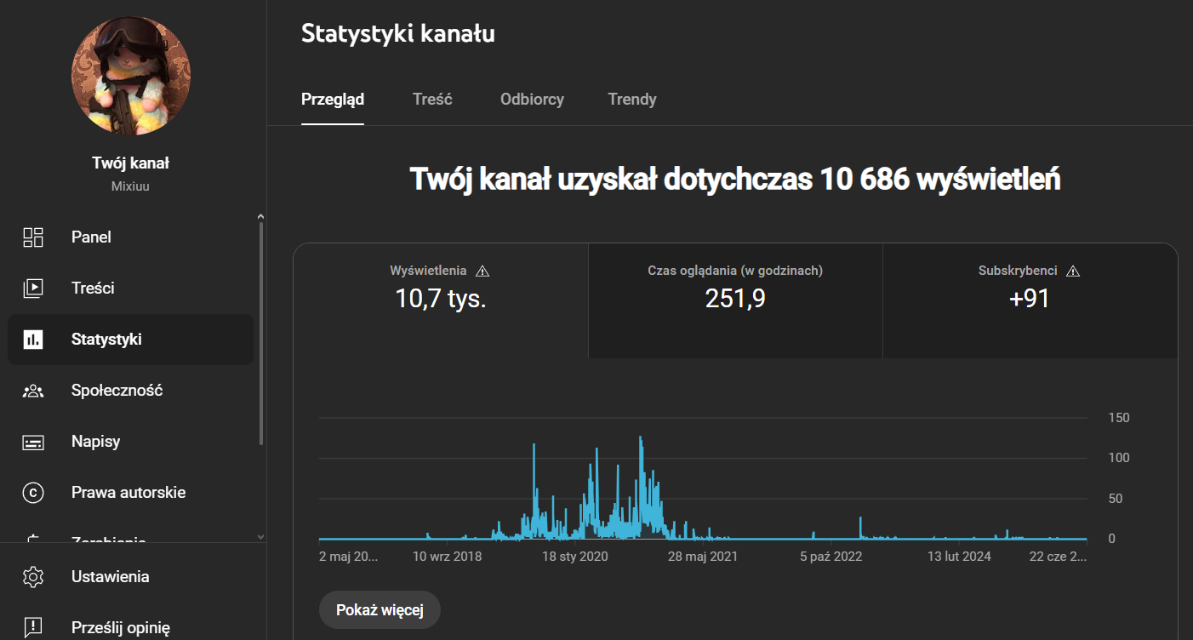Viewport: 1193px width, 640px height.
Task: Click the Napisy subtitles icon
Action: (33, 442)
